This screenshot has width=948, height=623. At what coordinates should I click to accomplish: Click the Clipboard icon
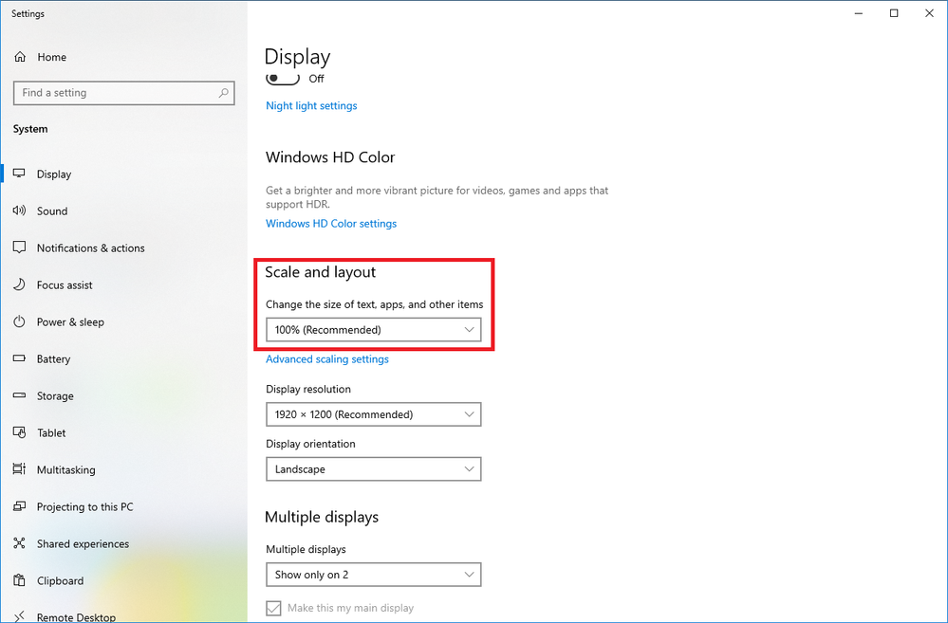[x=19, y=580]
